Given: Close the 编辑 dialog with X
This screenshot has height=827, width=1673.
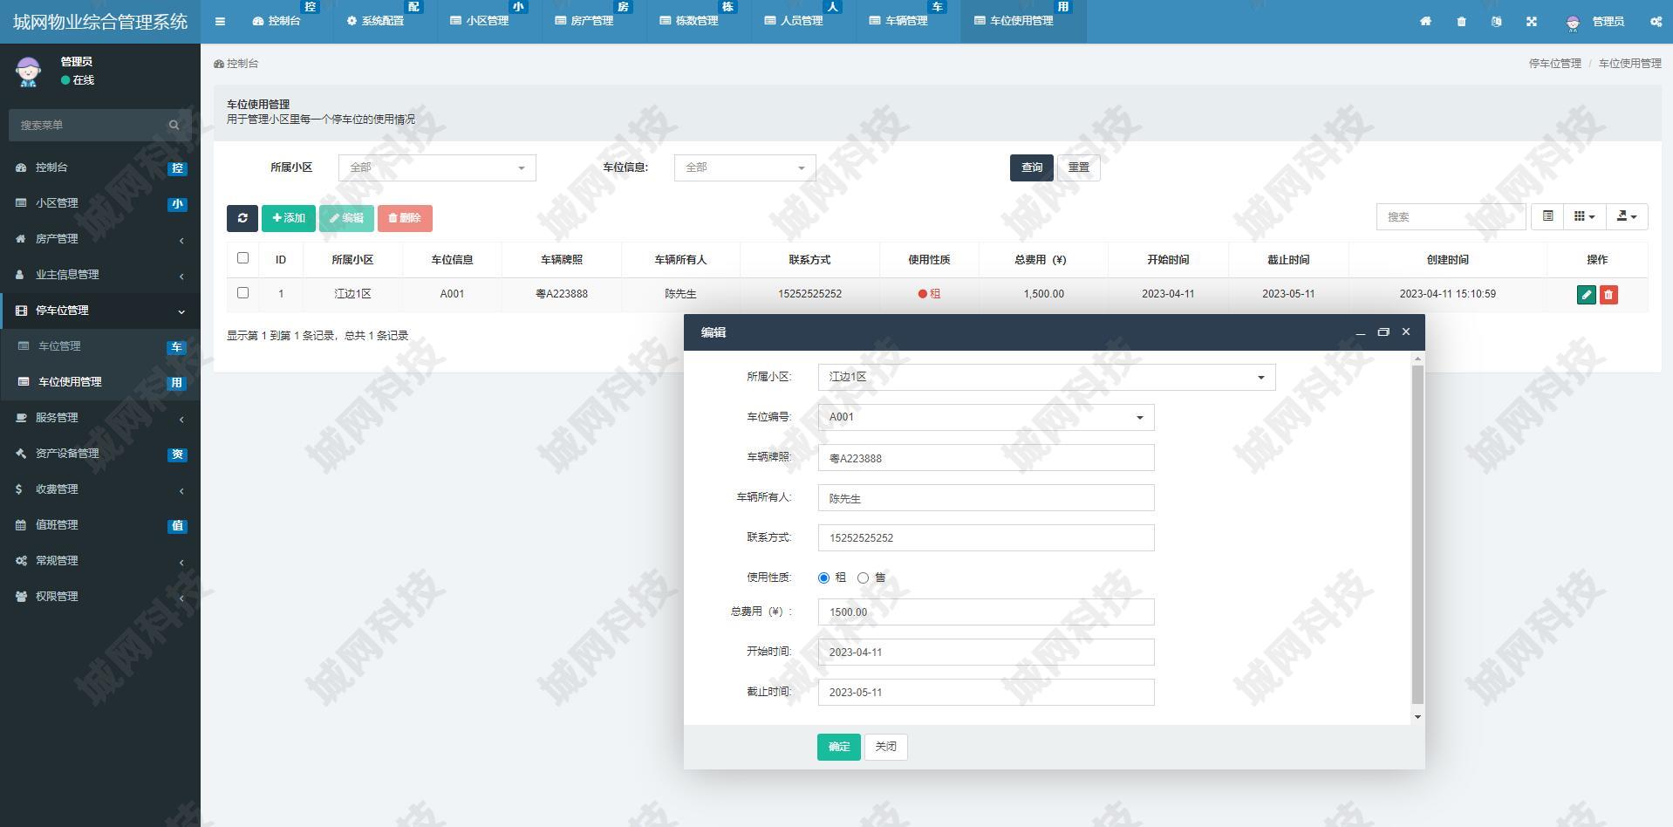Looking at the screenshot, I should pyautogui.click(x=1405, y=331).
